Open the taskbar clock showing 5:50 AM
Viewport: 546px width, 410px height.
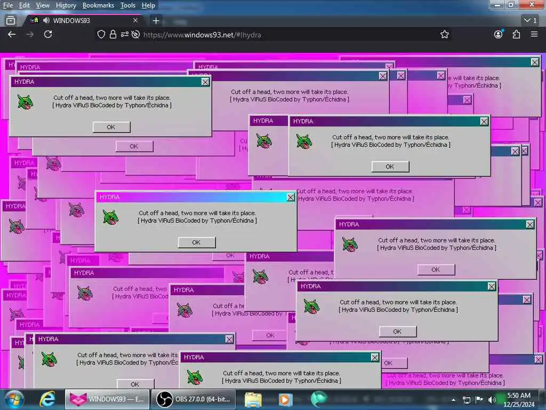point(519,400)
